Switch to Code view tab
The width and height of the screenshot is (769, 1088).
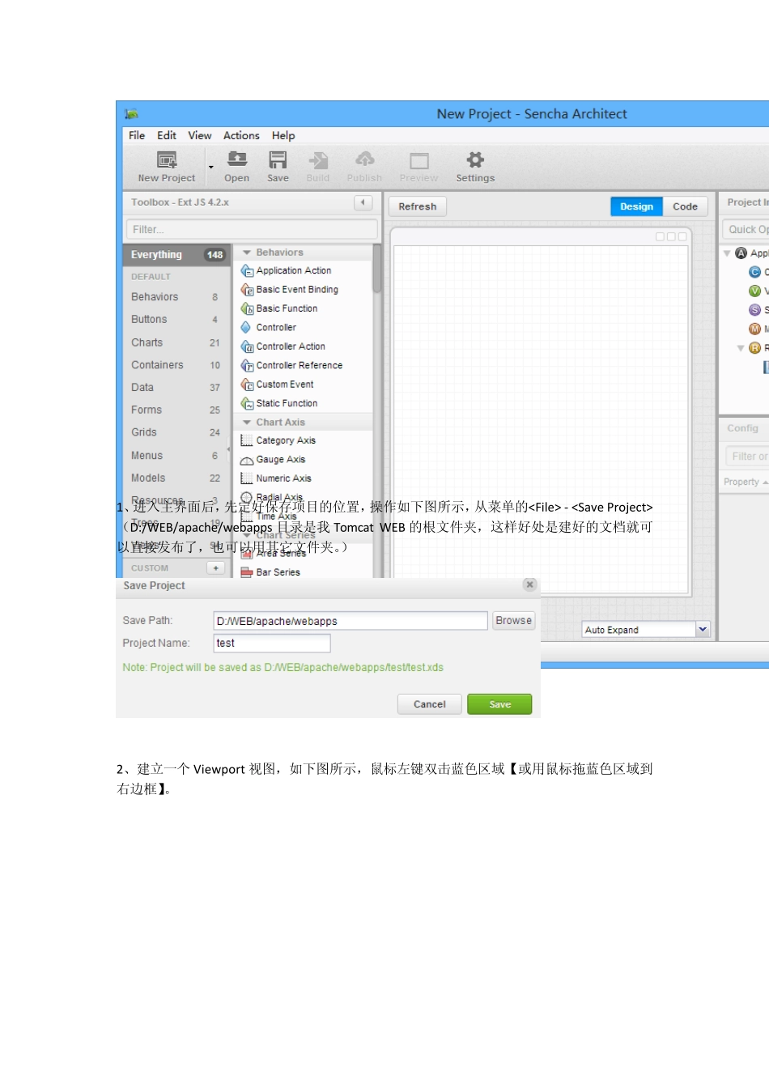coord(686,206)
